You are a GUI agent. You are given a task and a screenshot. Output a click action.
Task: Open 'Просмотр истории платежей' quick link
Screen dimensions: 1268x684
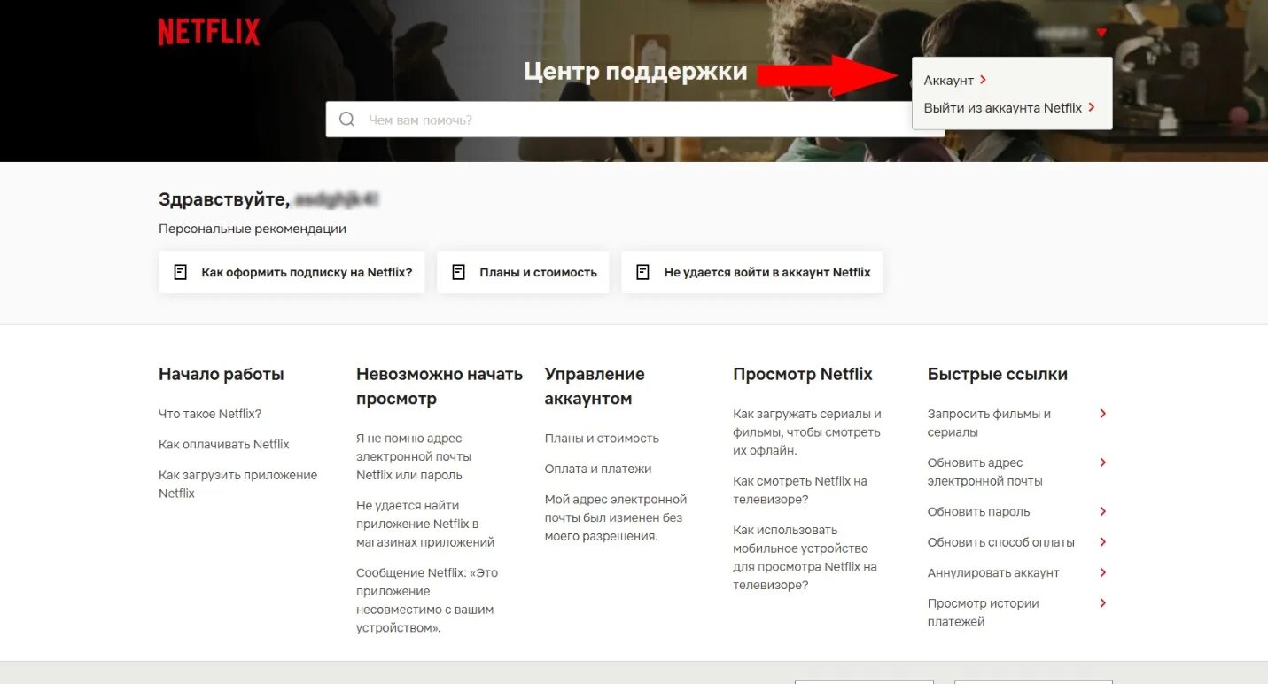click(984, 612)
